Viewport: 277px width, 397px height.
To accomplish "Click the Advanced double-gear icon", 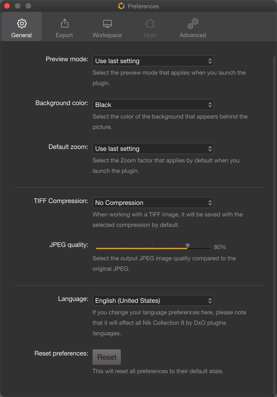I will pos(193,24).
